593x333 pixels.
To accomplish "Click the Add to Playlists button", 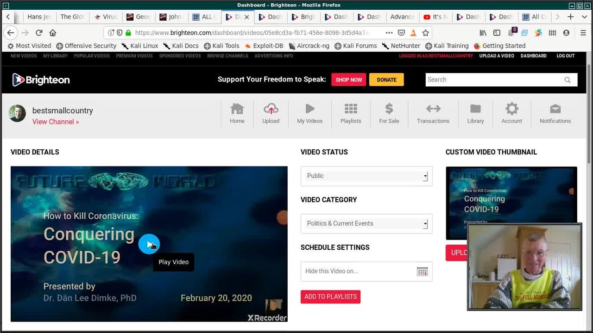I will [330, 297].
